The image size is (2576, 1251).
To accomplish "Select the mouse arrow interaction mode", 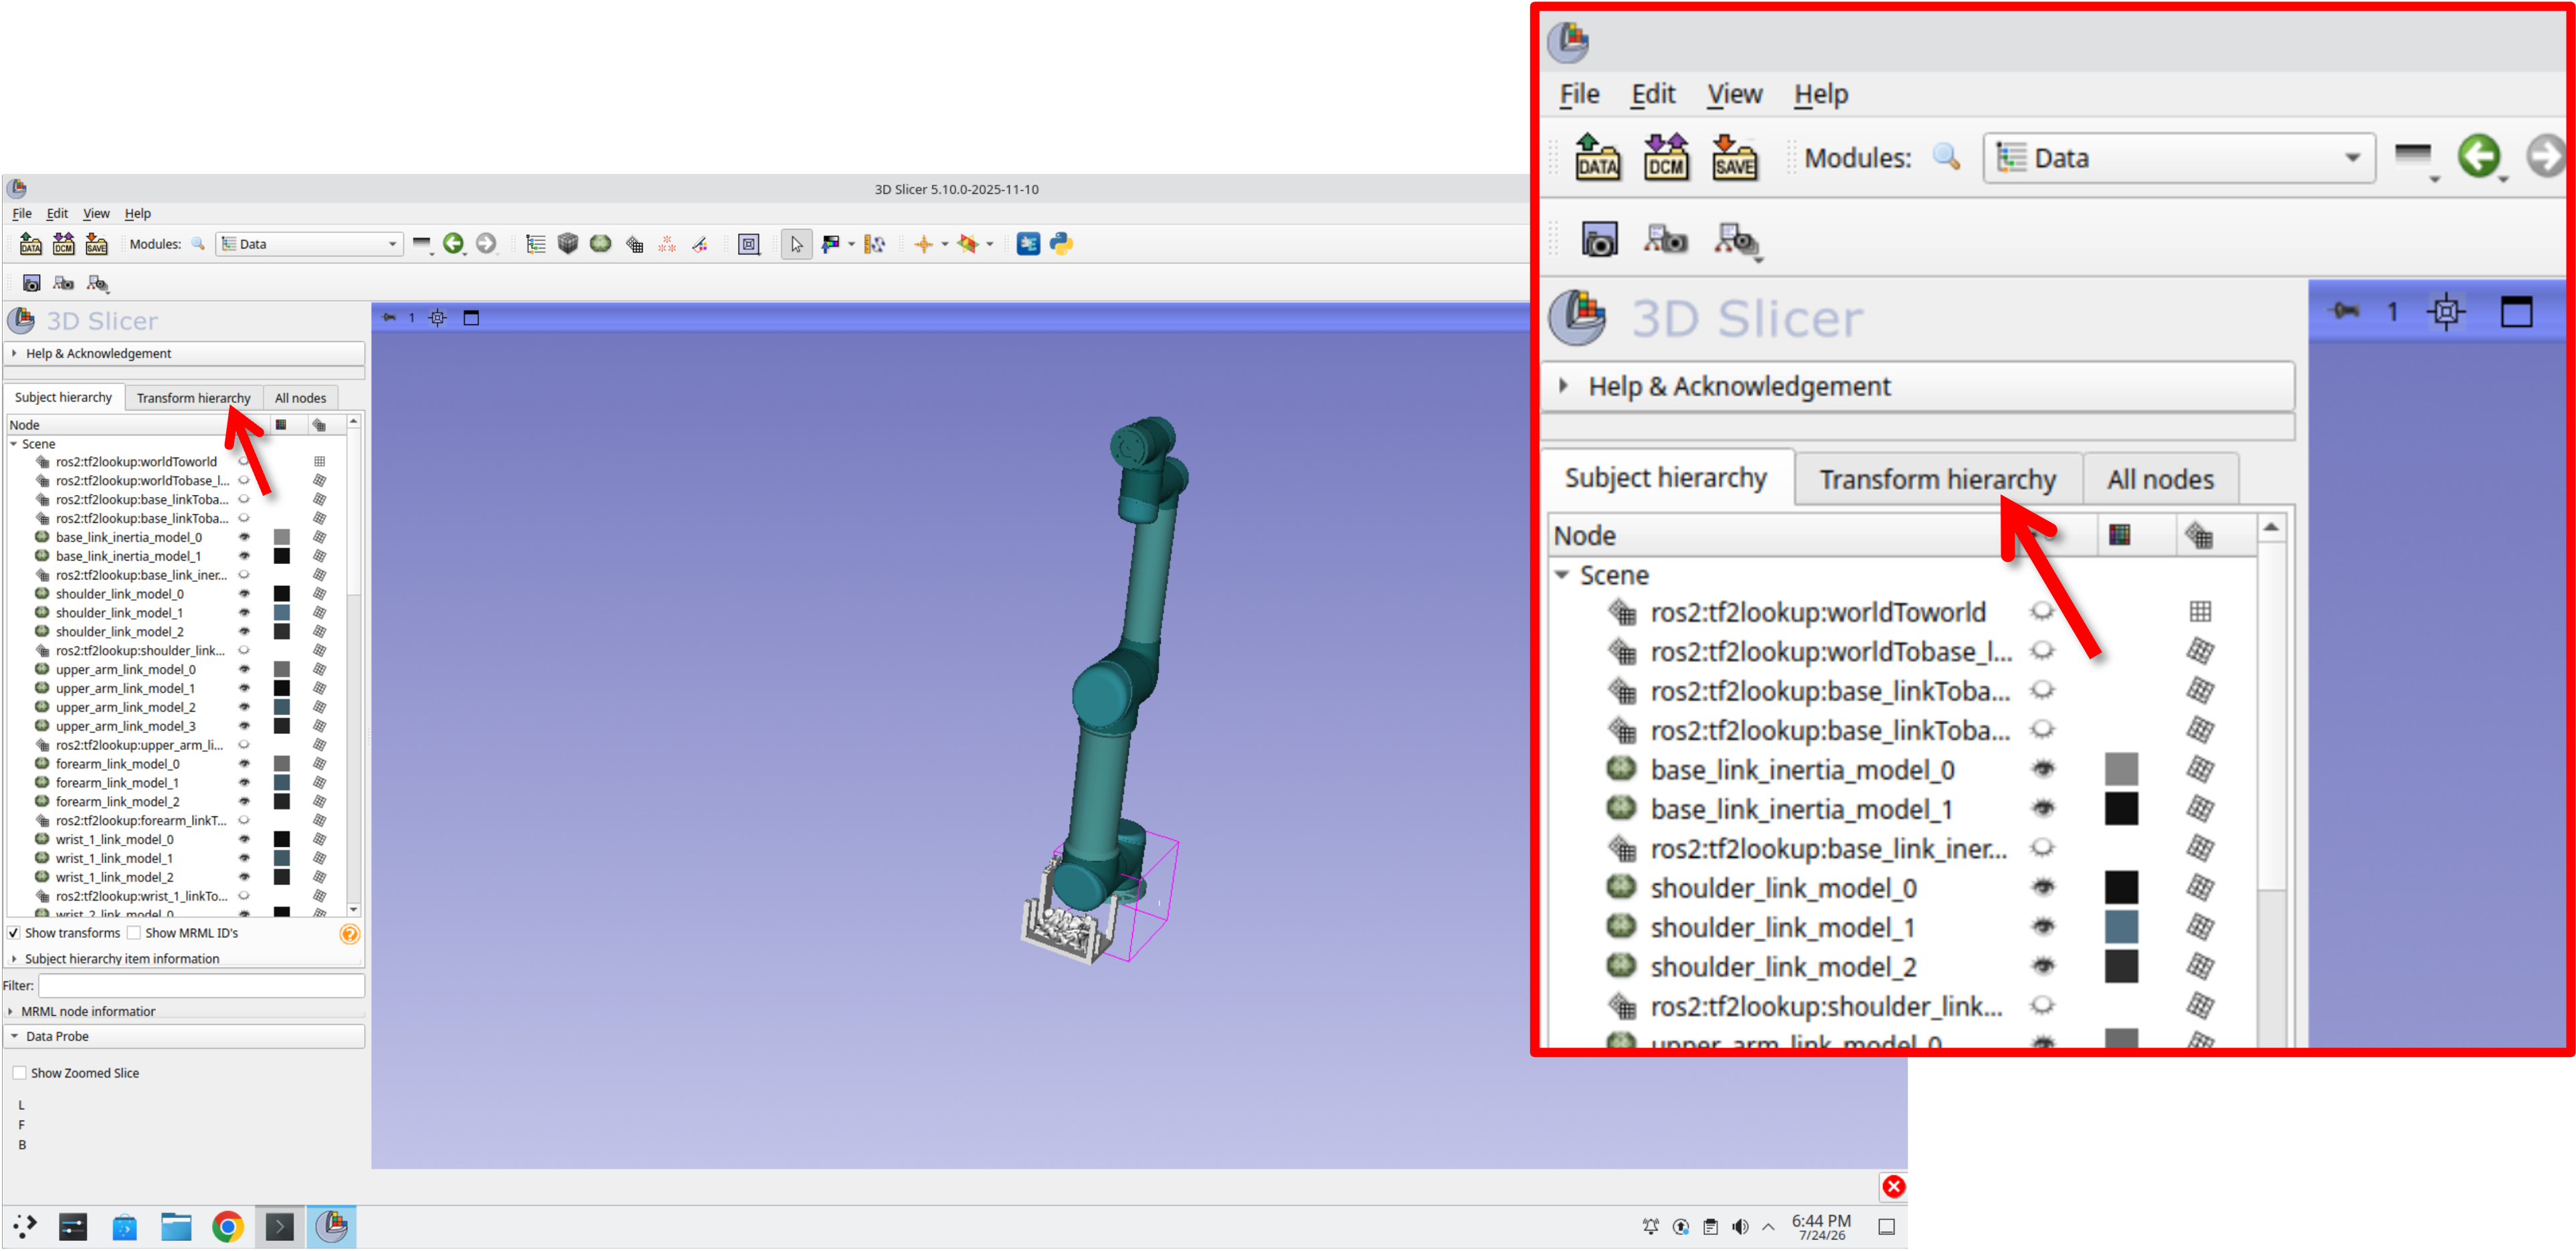I will click(x=796, y=244).
